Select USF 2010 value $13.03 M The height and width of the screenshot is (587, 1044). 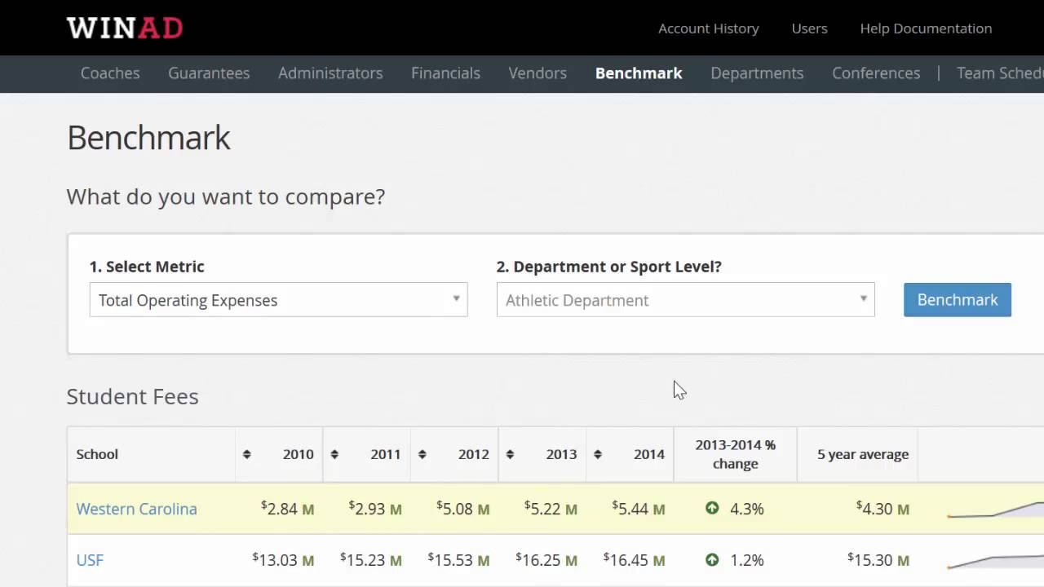pyautogui.click(x=283, y=560)
